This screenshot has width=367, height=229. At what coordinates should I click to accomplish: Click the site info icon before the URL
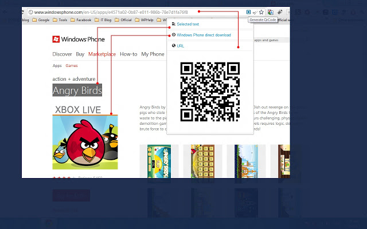30,12
